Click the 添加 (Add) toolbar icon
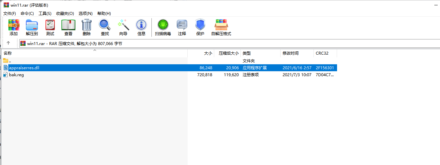The height and width of the screenshot is (165, 440). [14, 27]
